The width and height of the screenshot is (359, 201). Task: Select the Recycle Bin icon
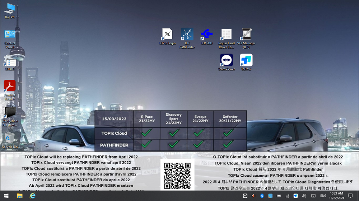pyautogui.click(x=10, y=140)
